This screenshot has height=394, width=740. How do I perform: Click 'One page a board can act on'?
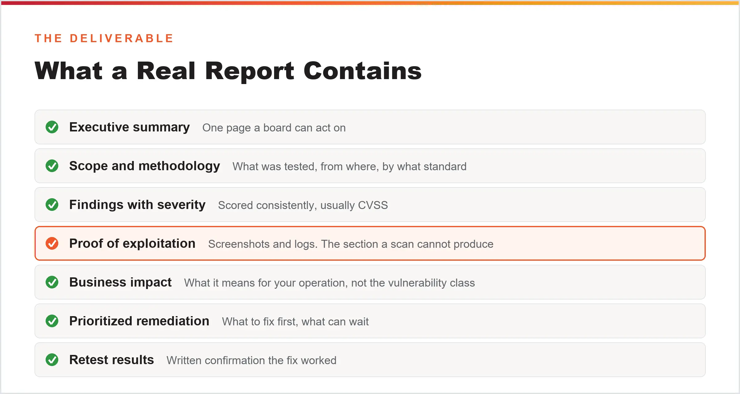(274, 128)
